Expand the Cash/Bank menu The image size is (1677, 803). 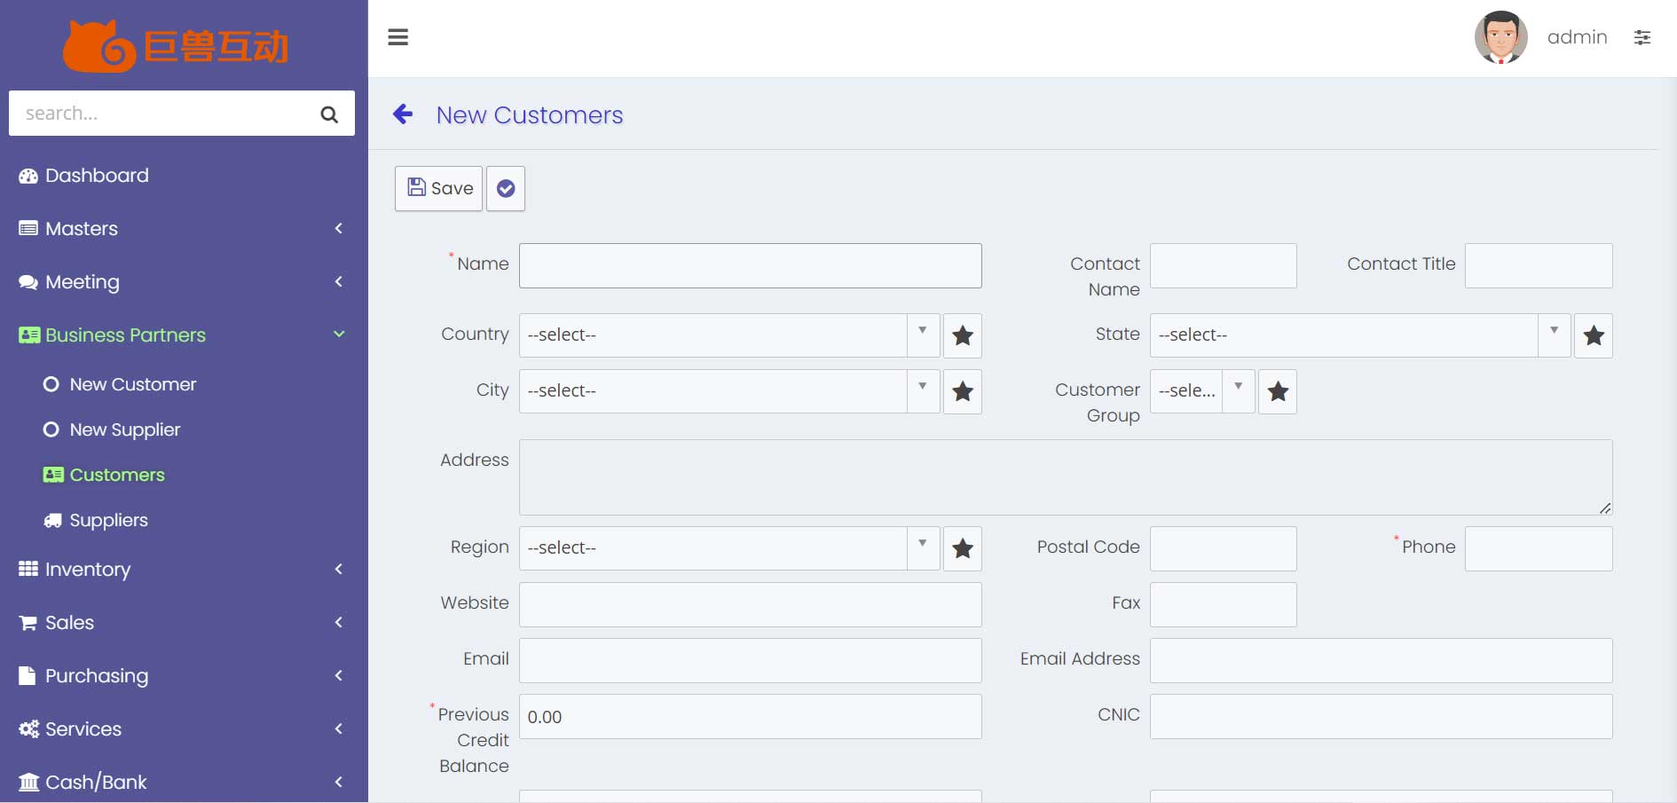184,783
